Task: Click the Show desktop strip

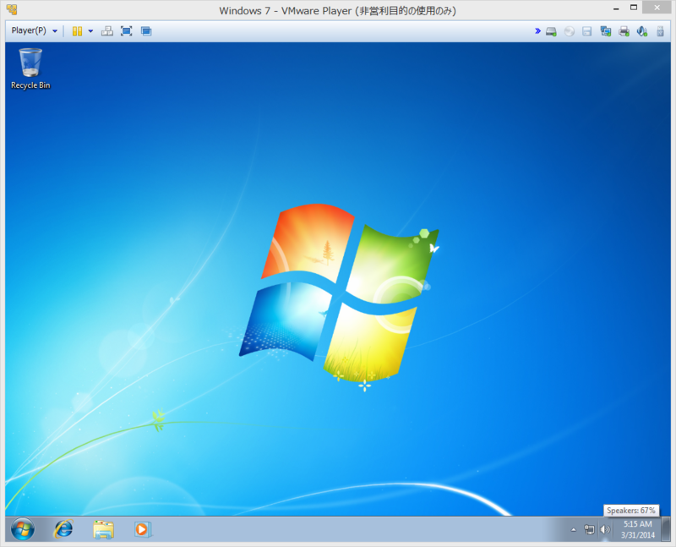Action: (667, 529)
